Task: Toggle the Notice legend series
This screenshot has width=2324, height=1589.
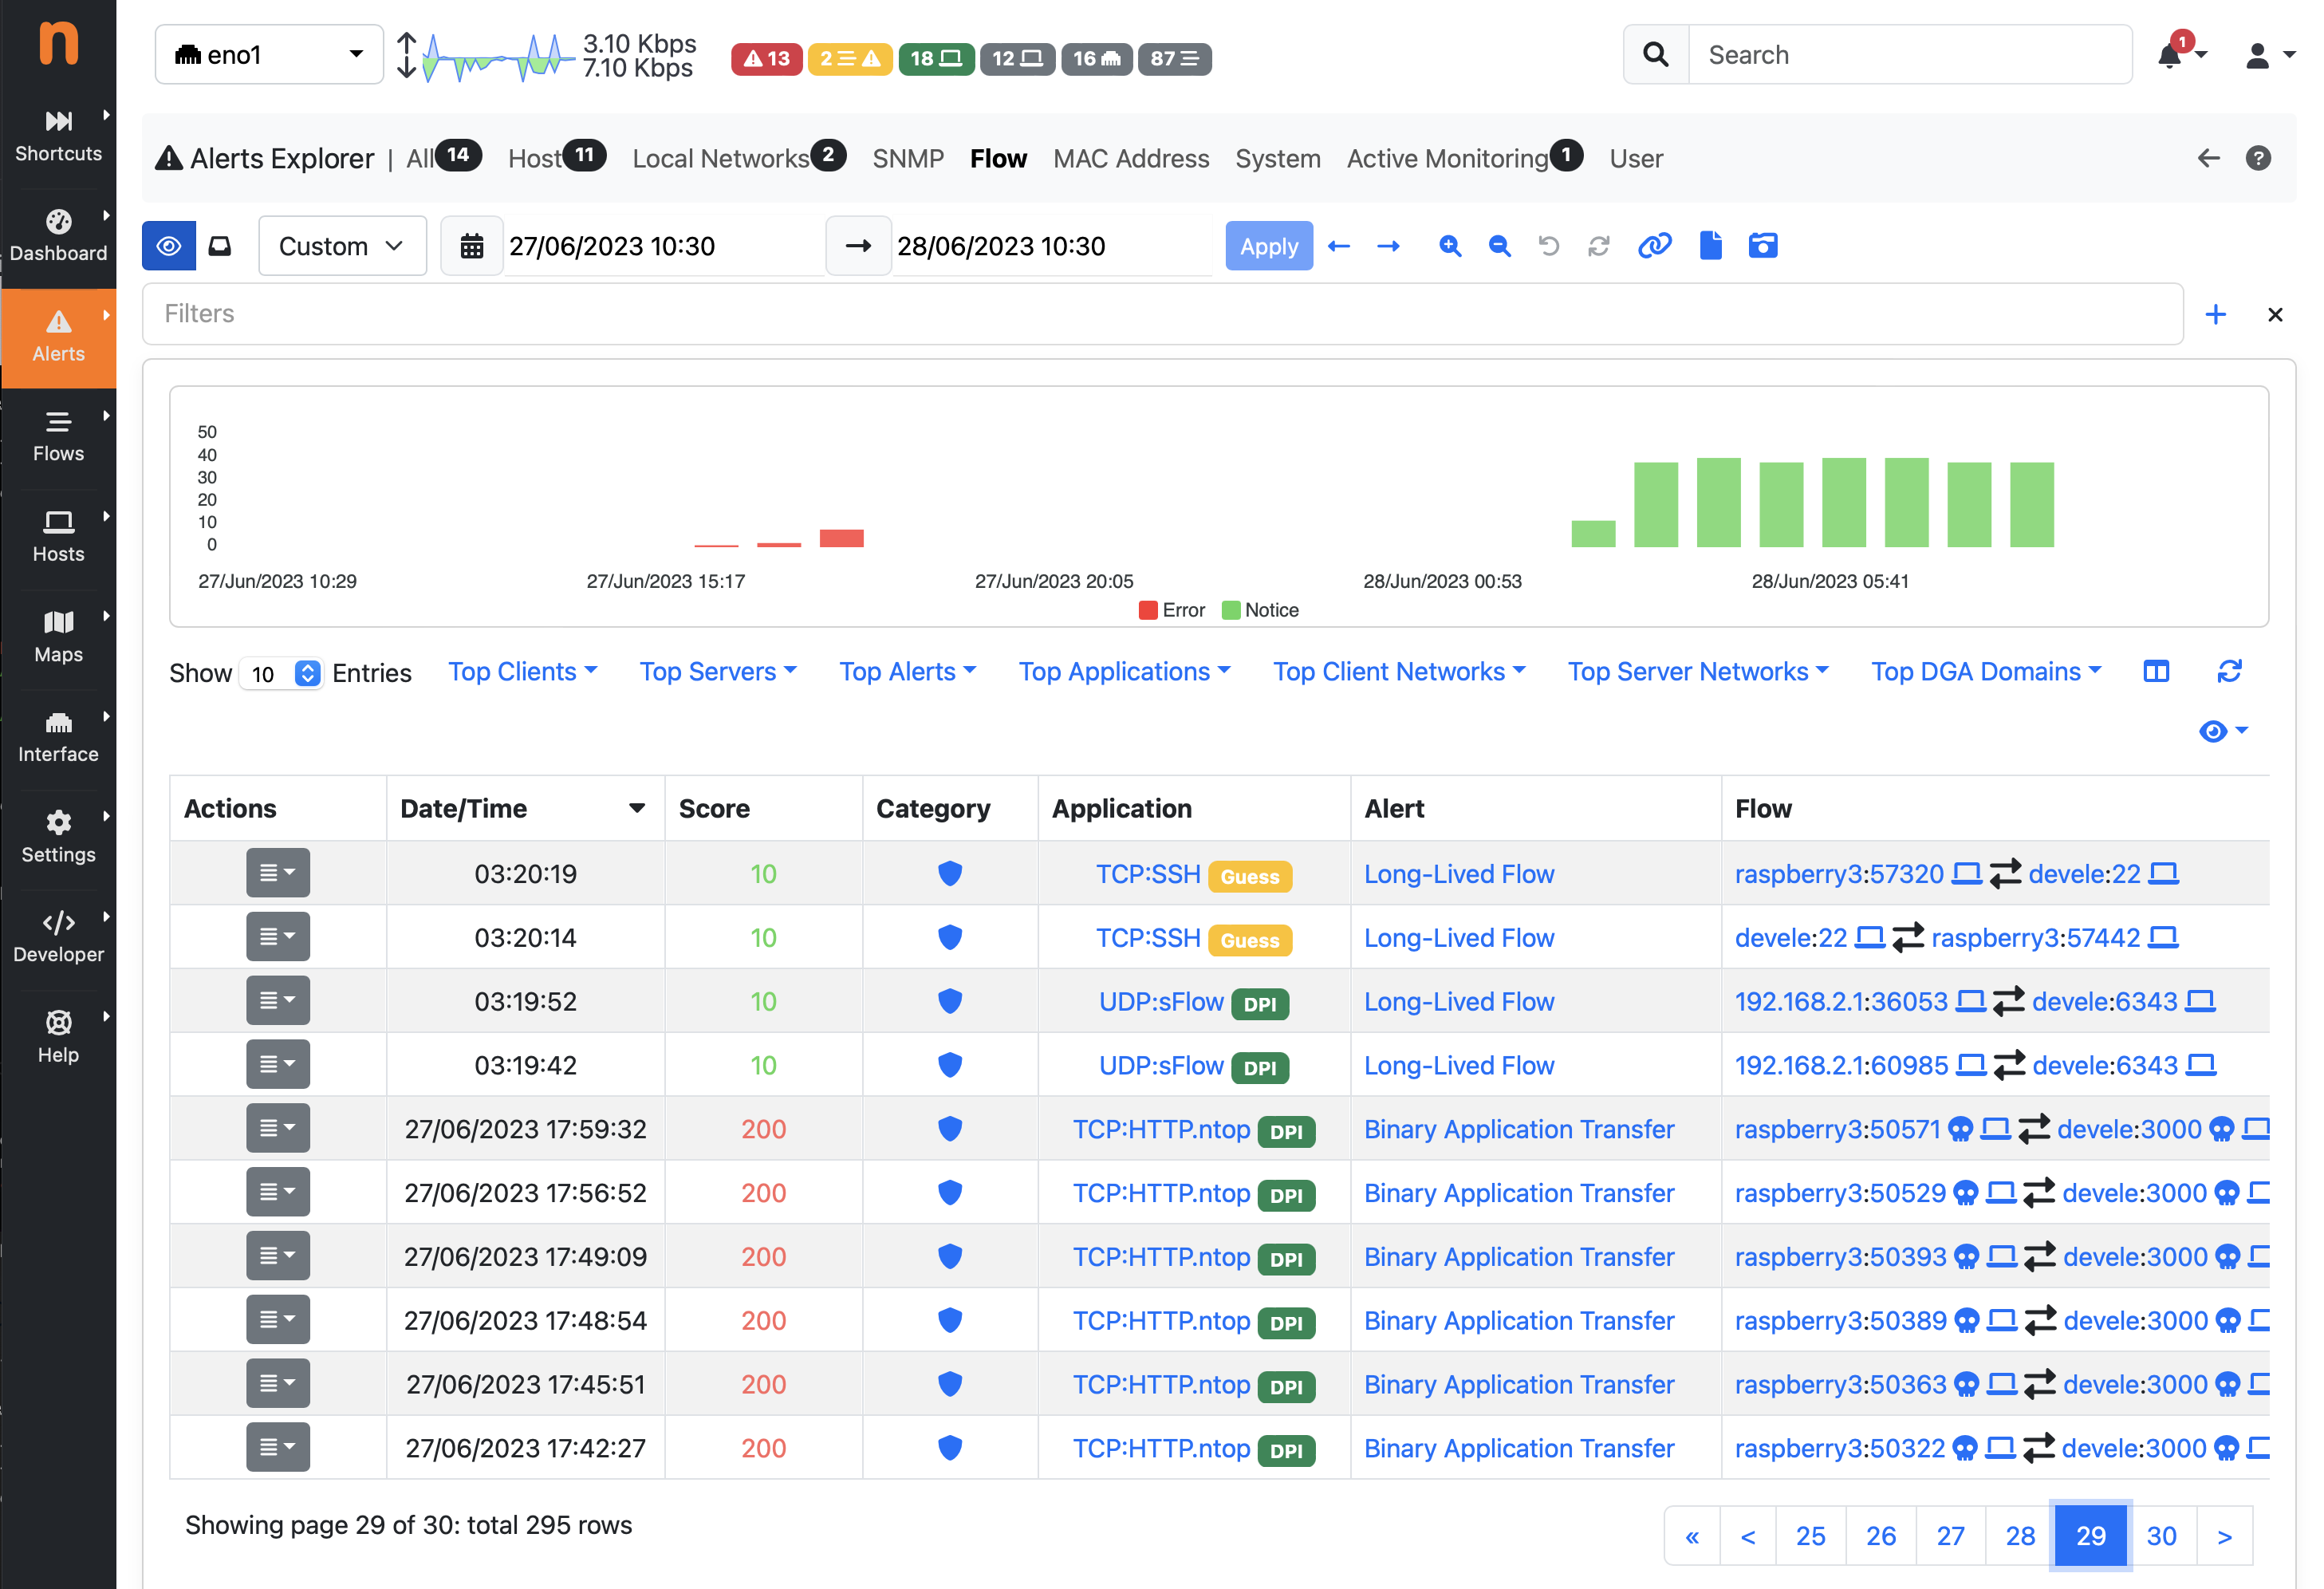Action: [x=1260, y=610]
